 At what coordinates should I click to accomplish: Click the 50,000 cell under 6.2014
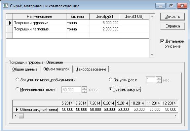point(81,109)
